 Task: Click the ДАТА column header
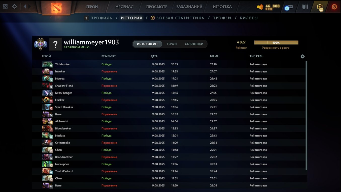point(154,56)
